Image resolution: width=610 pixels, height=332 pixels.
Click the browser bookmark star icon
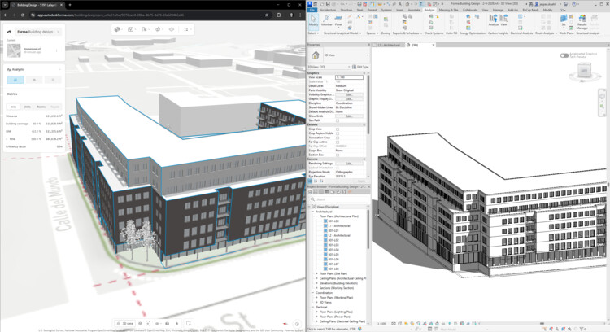click(267, 15)
